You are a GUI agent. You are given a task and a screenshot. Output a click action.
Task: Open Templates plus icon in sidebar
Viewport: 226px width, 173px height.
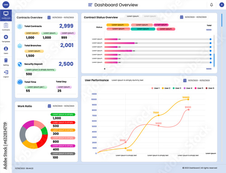tap(6, 37)
